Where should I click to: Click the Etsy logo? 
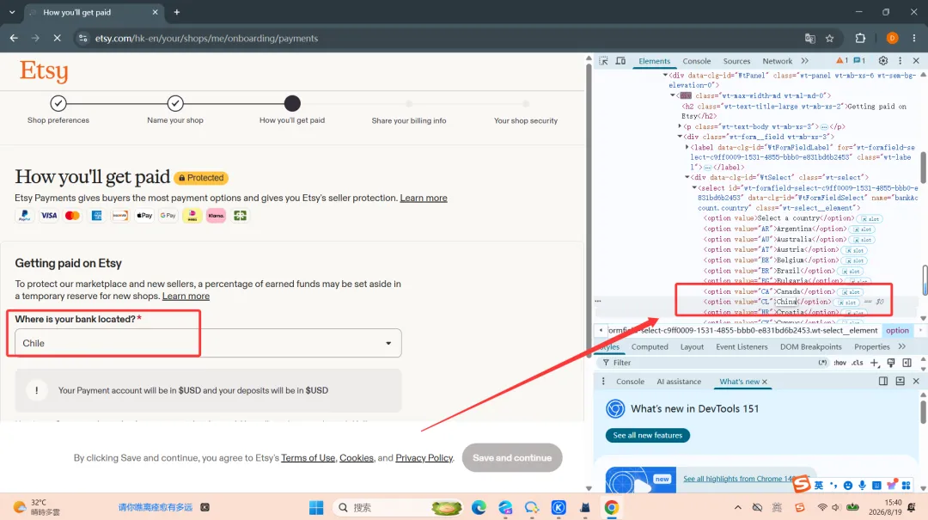point(44,71)
